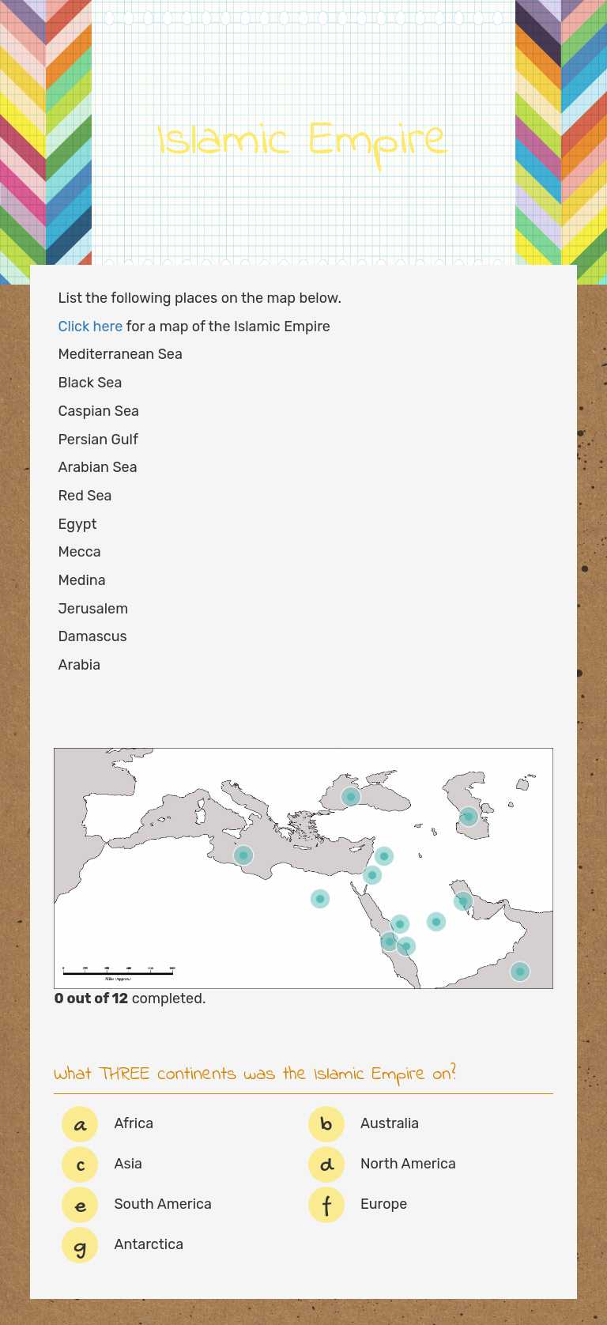Click the 'Islamic Empire' worksheet title
Viewport: 607px width, 1325px height.
coord(302,143)
